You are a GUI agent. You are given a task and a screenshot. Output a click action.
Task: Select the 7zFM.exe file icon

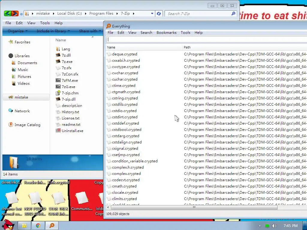pyautogui.click(x=58, y=80)
